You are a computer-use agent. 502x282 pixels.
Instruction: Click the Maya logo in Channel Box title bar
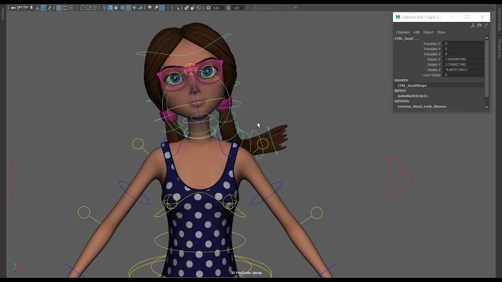coord(398,17)
